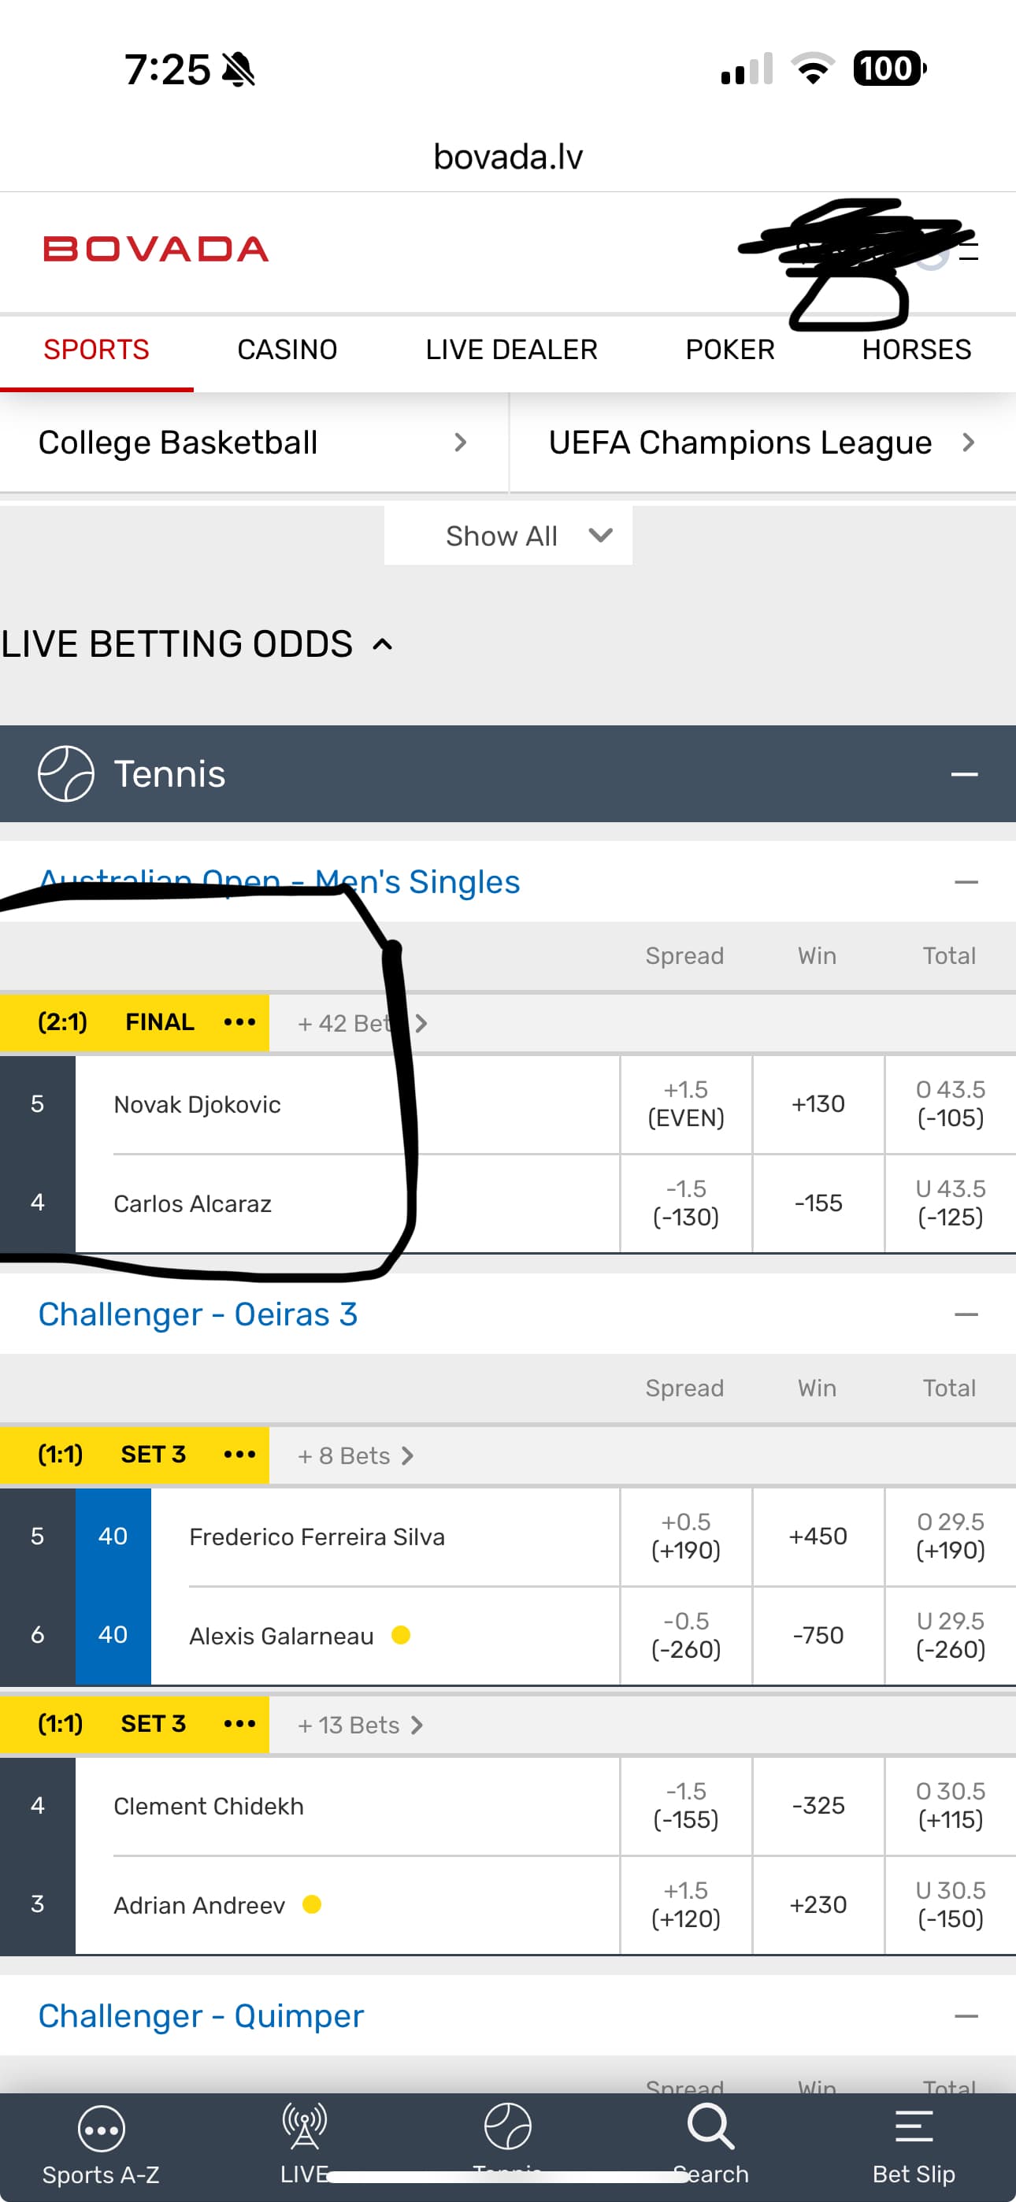Screen dimensions: 1016x2202
Task: Open options dots for the FINAL match
Action: (239, 1022)
